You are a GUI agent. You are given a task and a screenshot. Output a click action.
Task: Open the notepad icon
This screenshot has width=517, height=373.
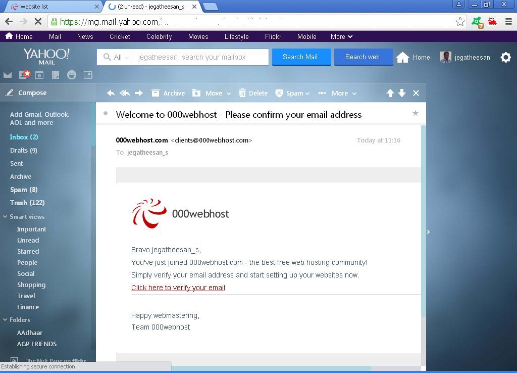tap(56, 75)
